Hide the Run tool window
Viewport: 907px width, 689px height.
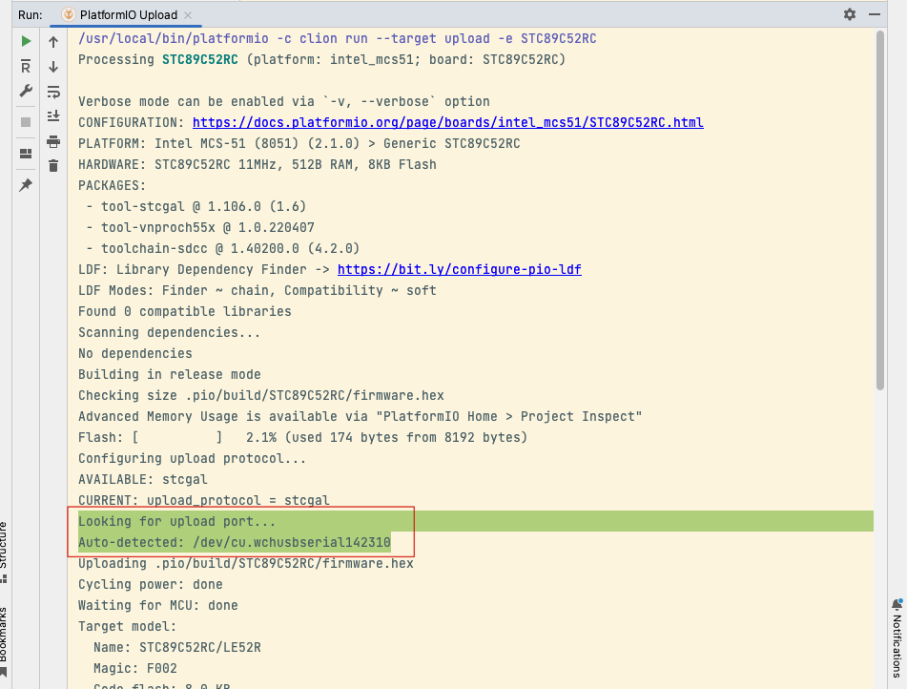[875, 15]
